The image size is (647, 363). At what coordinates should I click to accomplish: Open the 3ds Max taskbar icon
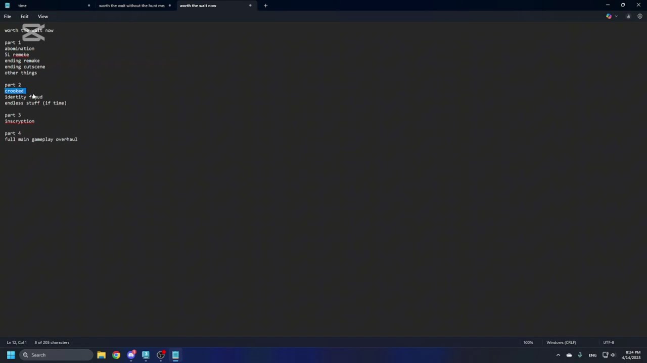(146, 355)
